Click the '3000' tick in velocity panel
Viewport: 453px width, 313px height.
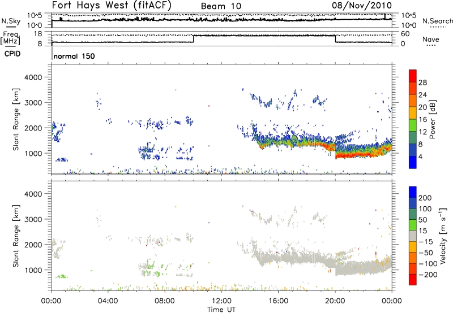(33, 219)
